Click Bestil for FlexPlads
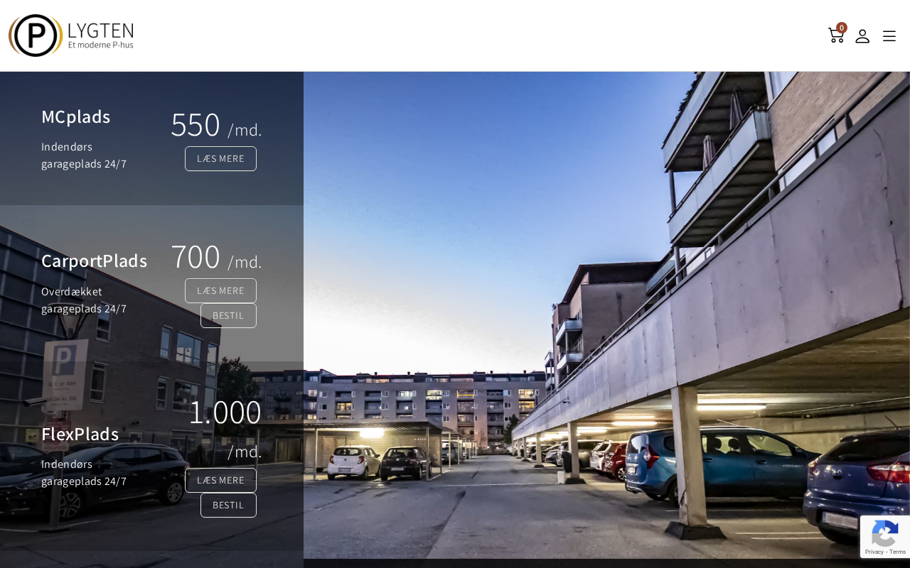This screenshot has height=568, width=910. pyautogui.click(x=228, y=506)
